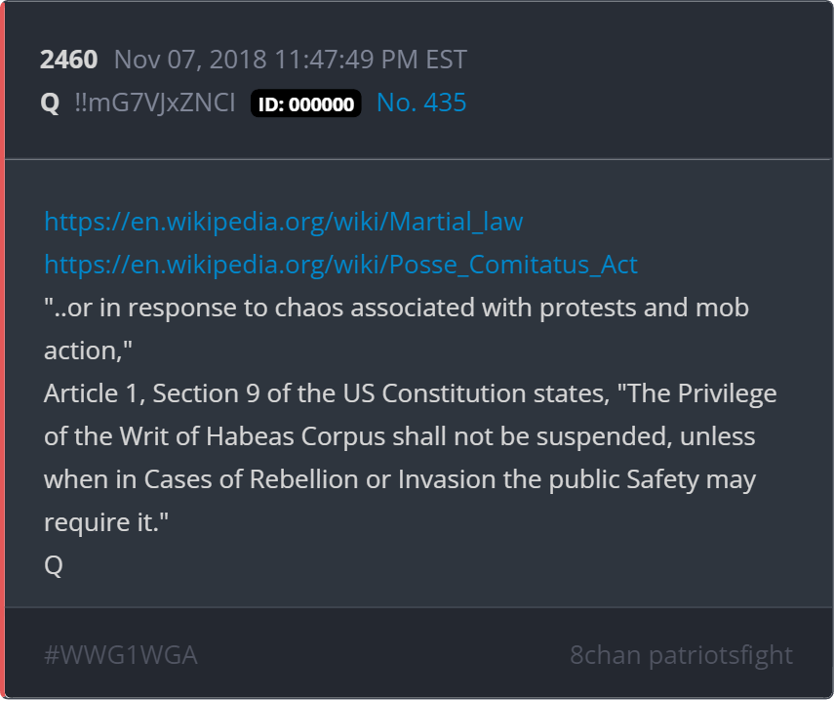The width and height of the screenshot is (835, 701).
Task: Click the 8chan source label
Action: [x=606, y=654]
